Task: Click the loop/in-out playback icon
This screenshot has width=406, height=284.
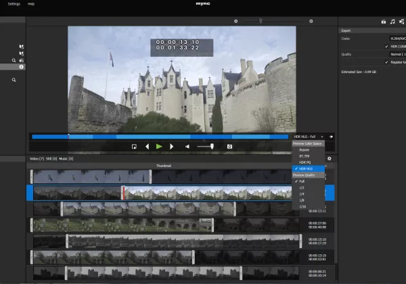Action: pos(134,147)
